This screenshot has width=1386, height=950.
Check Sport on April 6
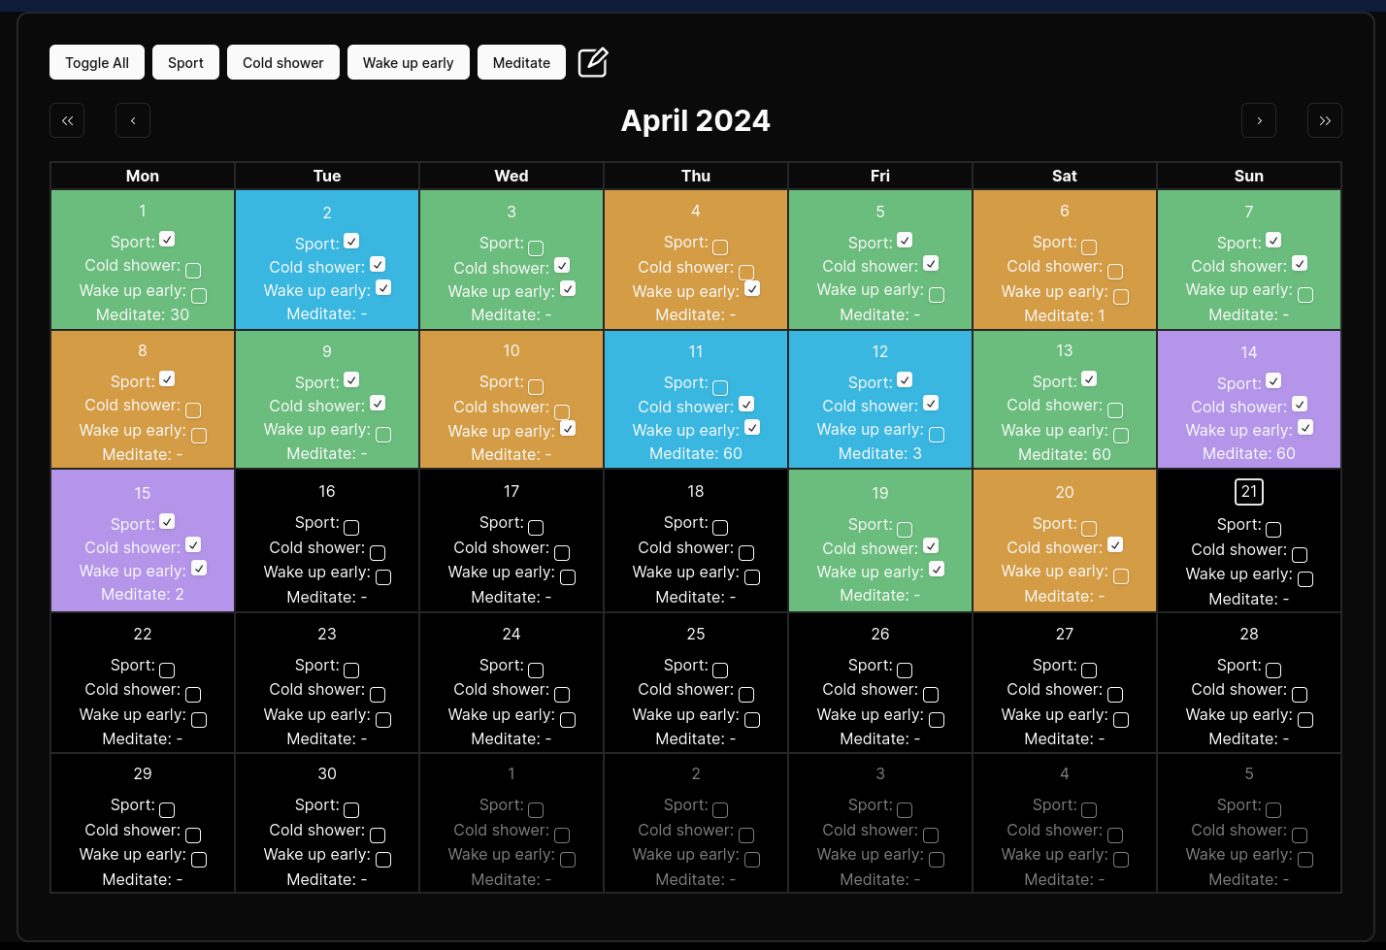tap(1089, 247)
